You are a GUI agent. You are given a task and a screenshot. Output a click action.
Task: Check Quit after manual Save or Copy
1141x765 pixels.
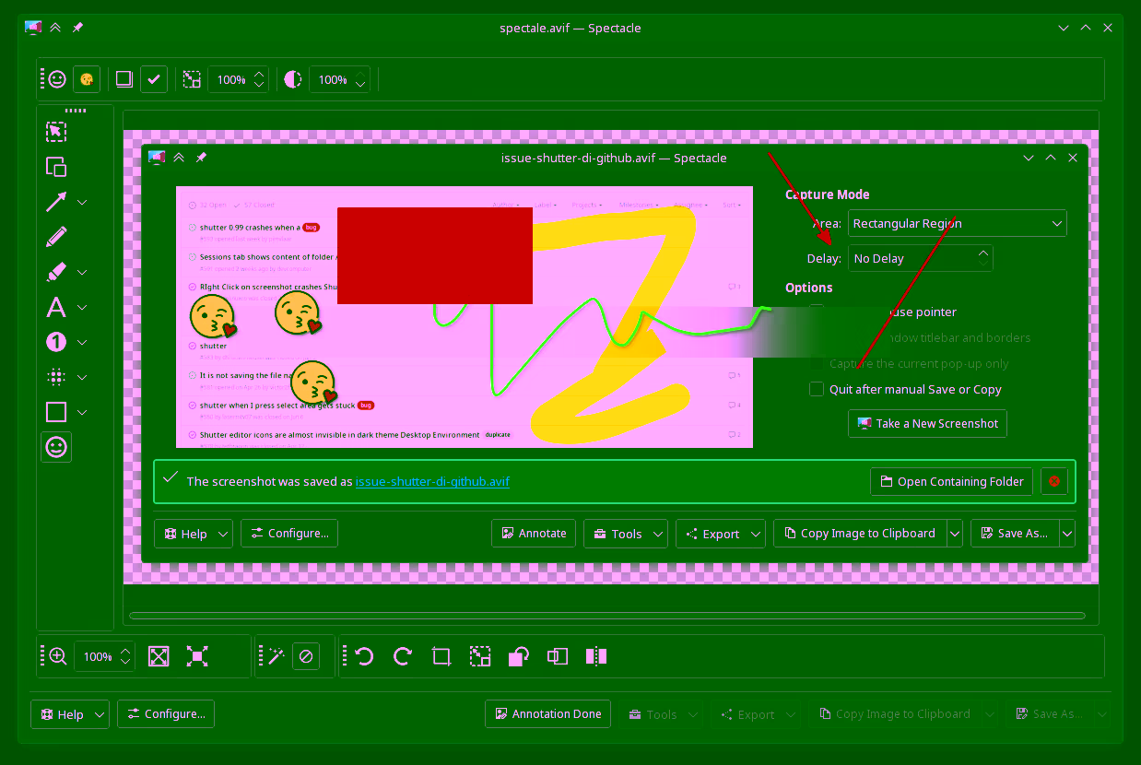point(817,389)
